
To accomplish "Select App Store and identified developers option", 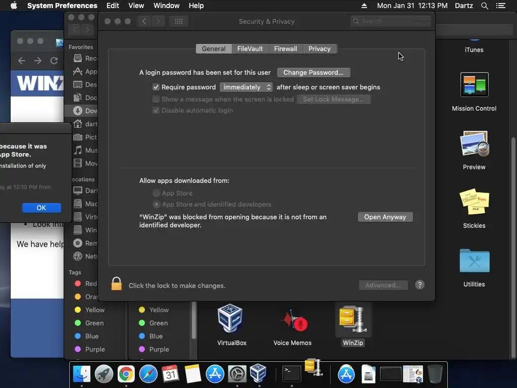I will (x=157, y=204).
